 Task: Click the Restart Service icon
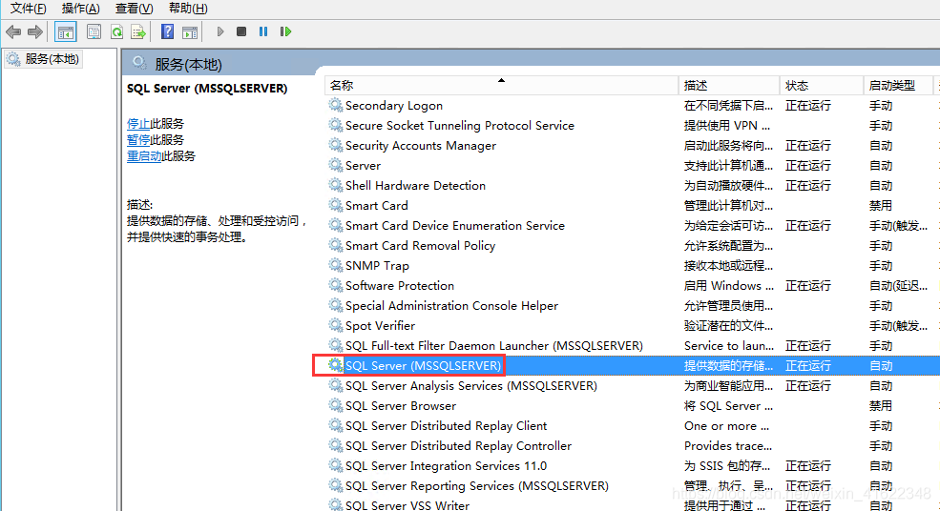pyautogui.click(x=285, y=31)
